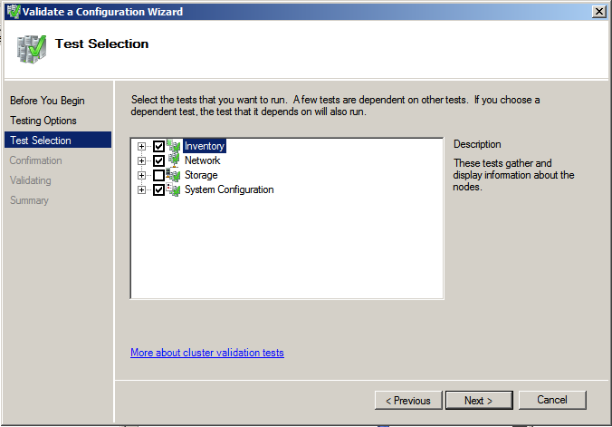Click the wizard icon in title bar

click(x=14, y=12)
